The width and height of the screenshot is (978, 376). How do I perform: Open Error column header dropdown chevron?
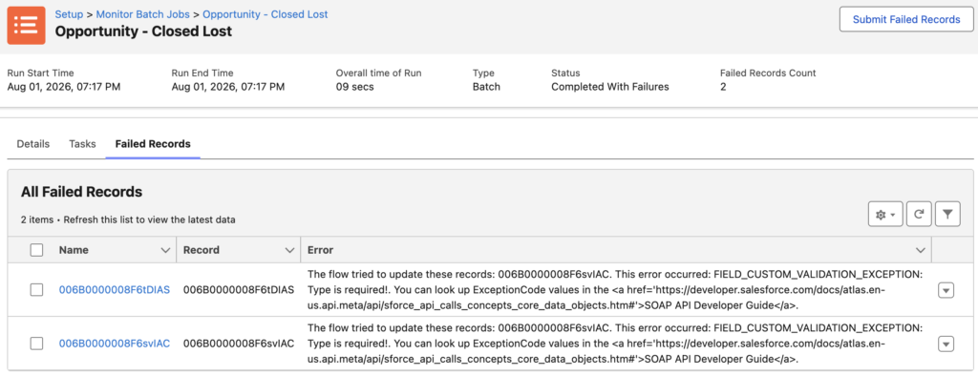[x=920, y=250]
